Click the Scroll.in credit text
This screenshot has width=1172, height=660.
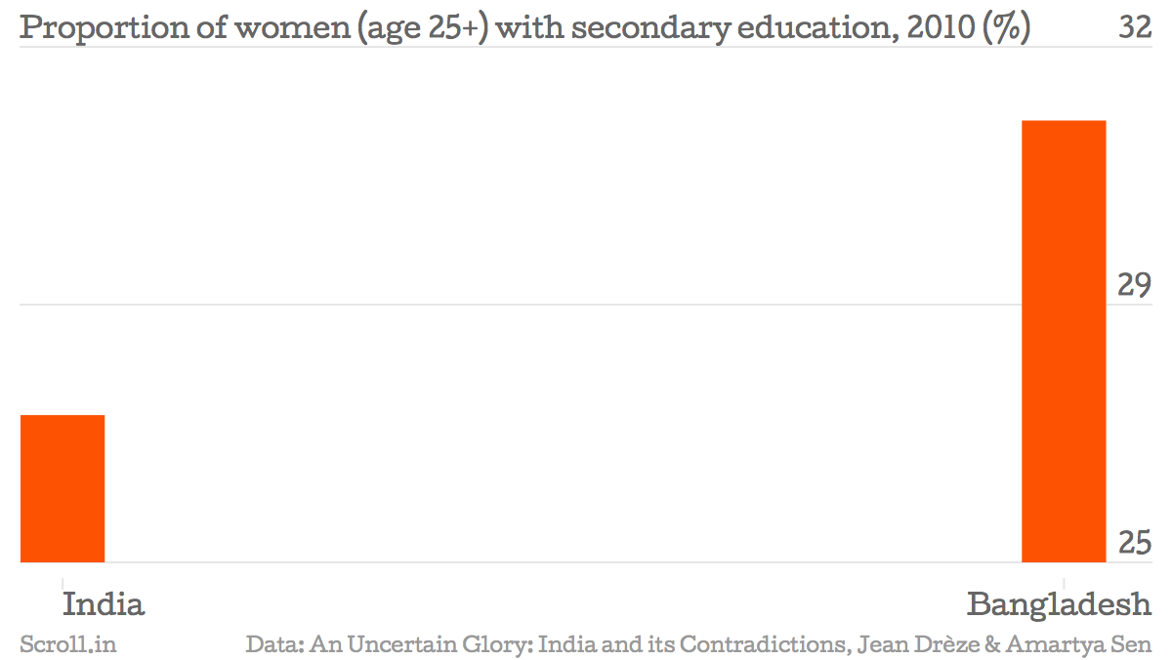pos(68,644)
